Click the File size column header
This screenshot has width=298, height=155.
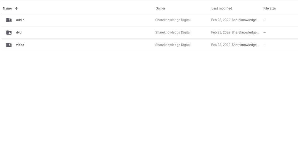point(269,8)
